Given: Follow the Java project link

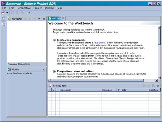Looking at the screenshot, I should pos(99,43).
